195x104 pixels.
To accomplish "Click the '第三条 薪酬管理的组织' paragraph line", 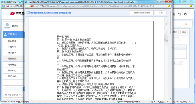I will tap(95, 87).
